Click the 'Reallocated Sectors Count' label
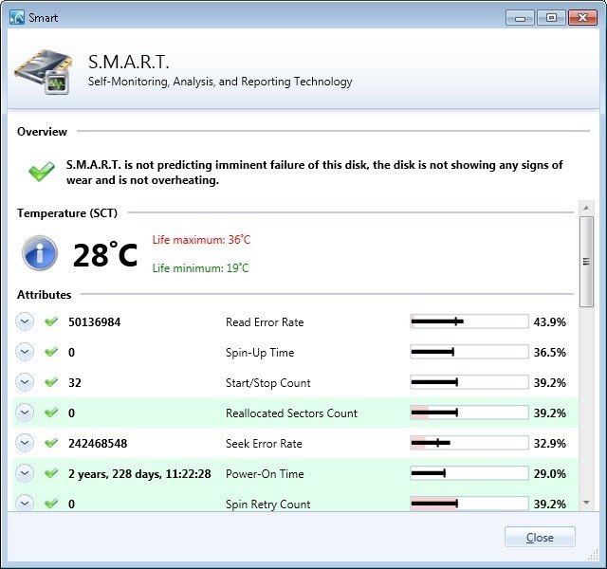This screenshot has width=607, height=569. (291, 413)
